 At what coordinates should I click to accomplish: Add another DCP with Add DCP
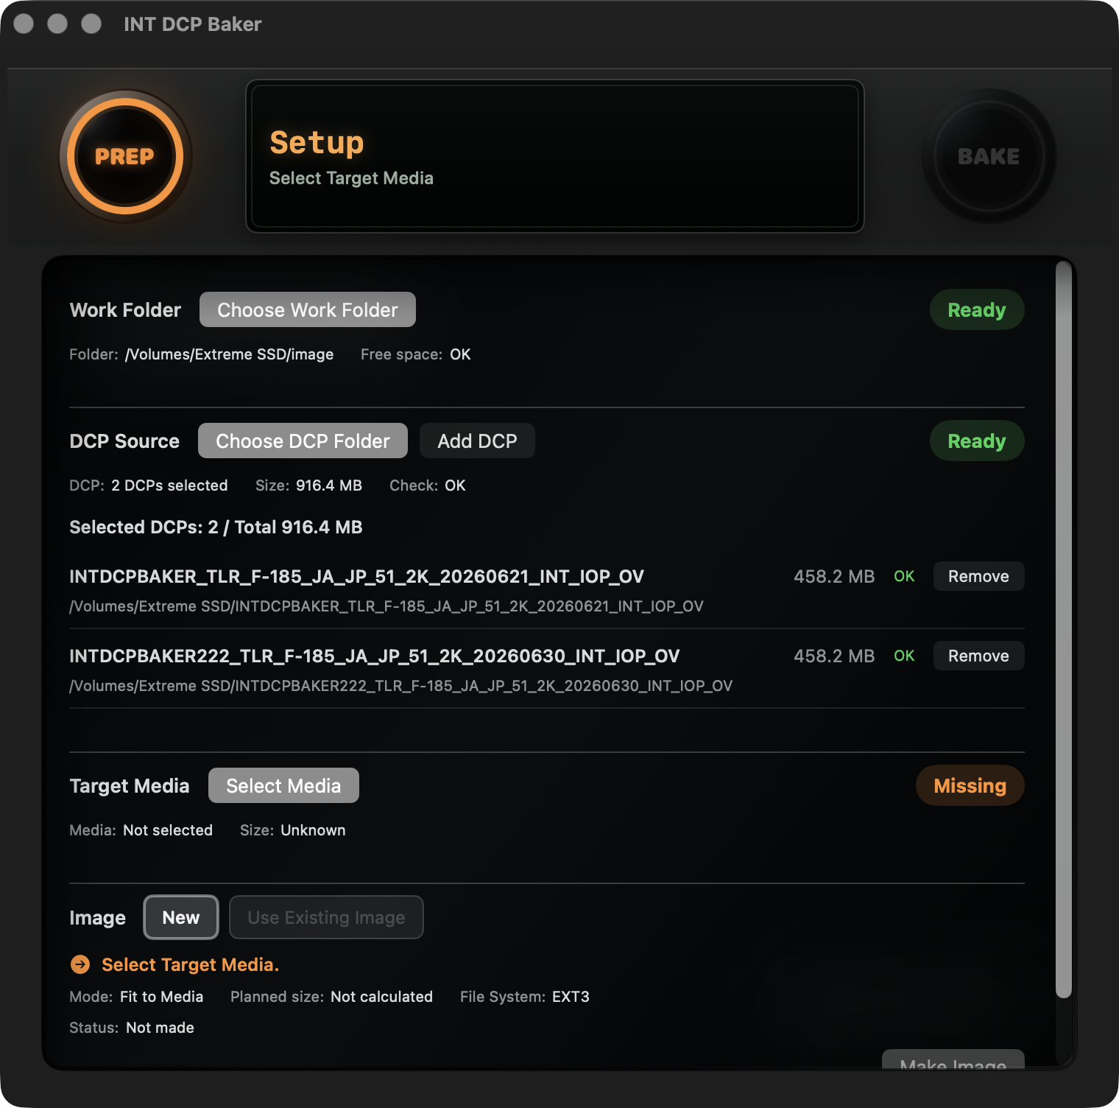pyautogui.click(x=477, y=441)
